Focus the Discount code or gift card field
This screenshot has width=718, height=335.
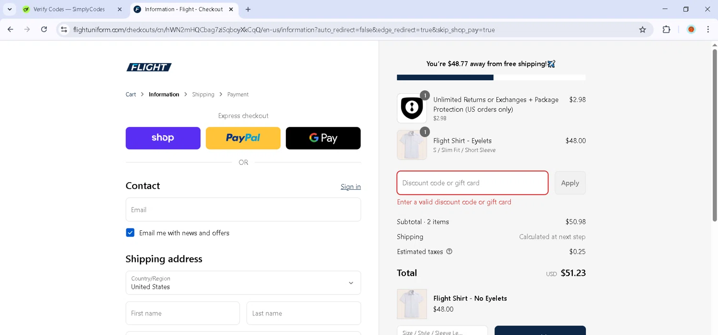click(x=472, y=183)
